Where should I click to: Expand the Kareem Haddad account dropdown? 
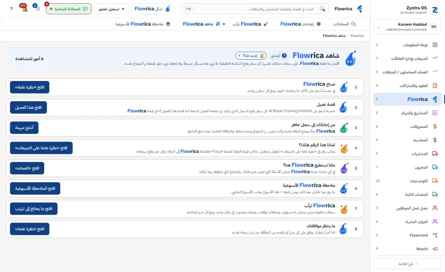point(378,27)
